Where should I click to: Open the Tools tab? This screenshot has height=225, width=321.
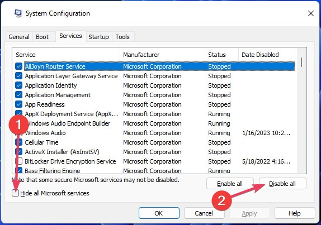coord(122,37)
